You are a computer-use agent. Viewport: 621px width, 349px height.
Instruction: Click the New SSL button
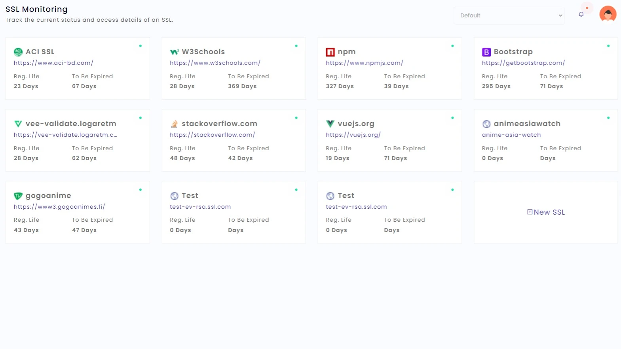pos(546,212)
